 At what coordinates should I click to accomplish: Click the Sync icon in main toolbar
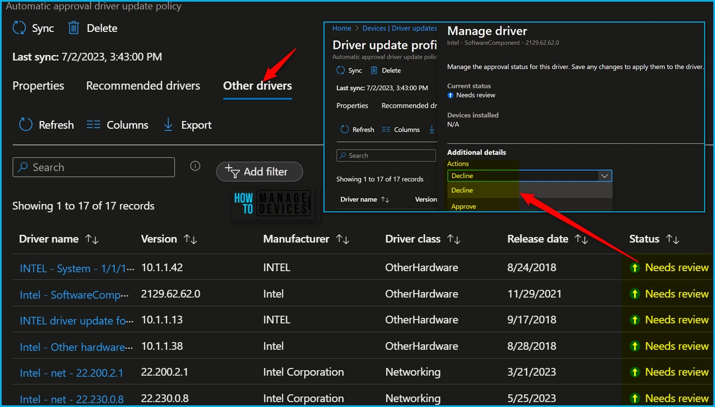click(x=20, y=29)
